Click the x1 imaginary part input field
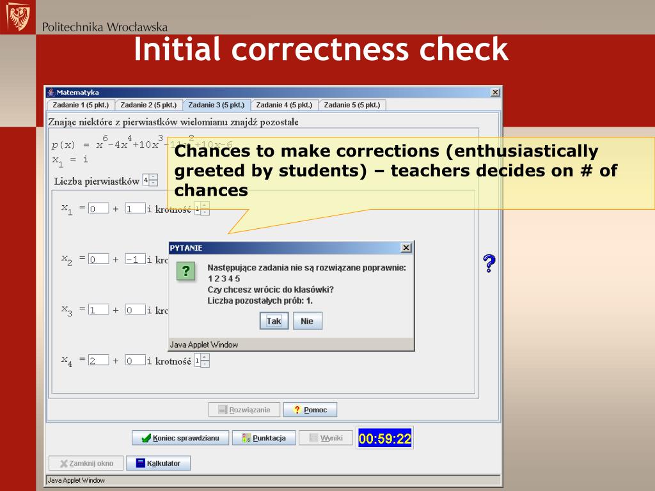655x491 pixels. tap(136, 208)
